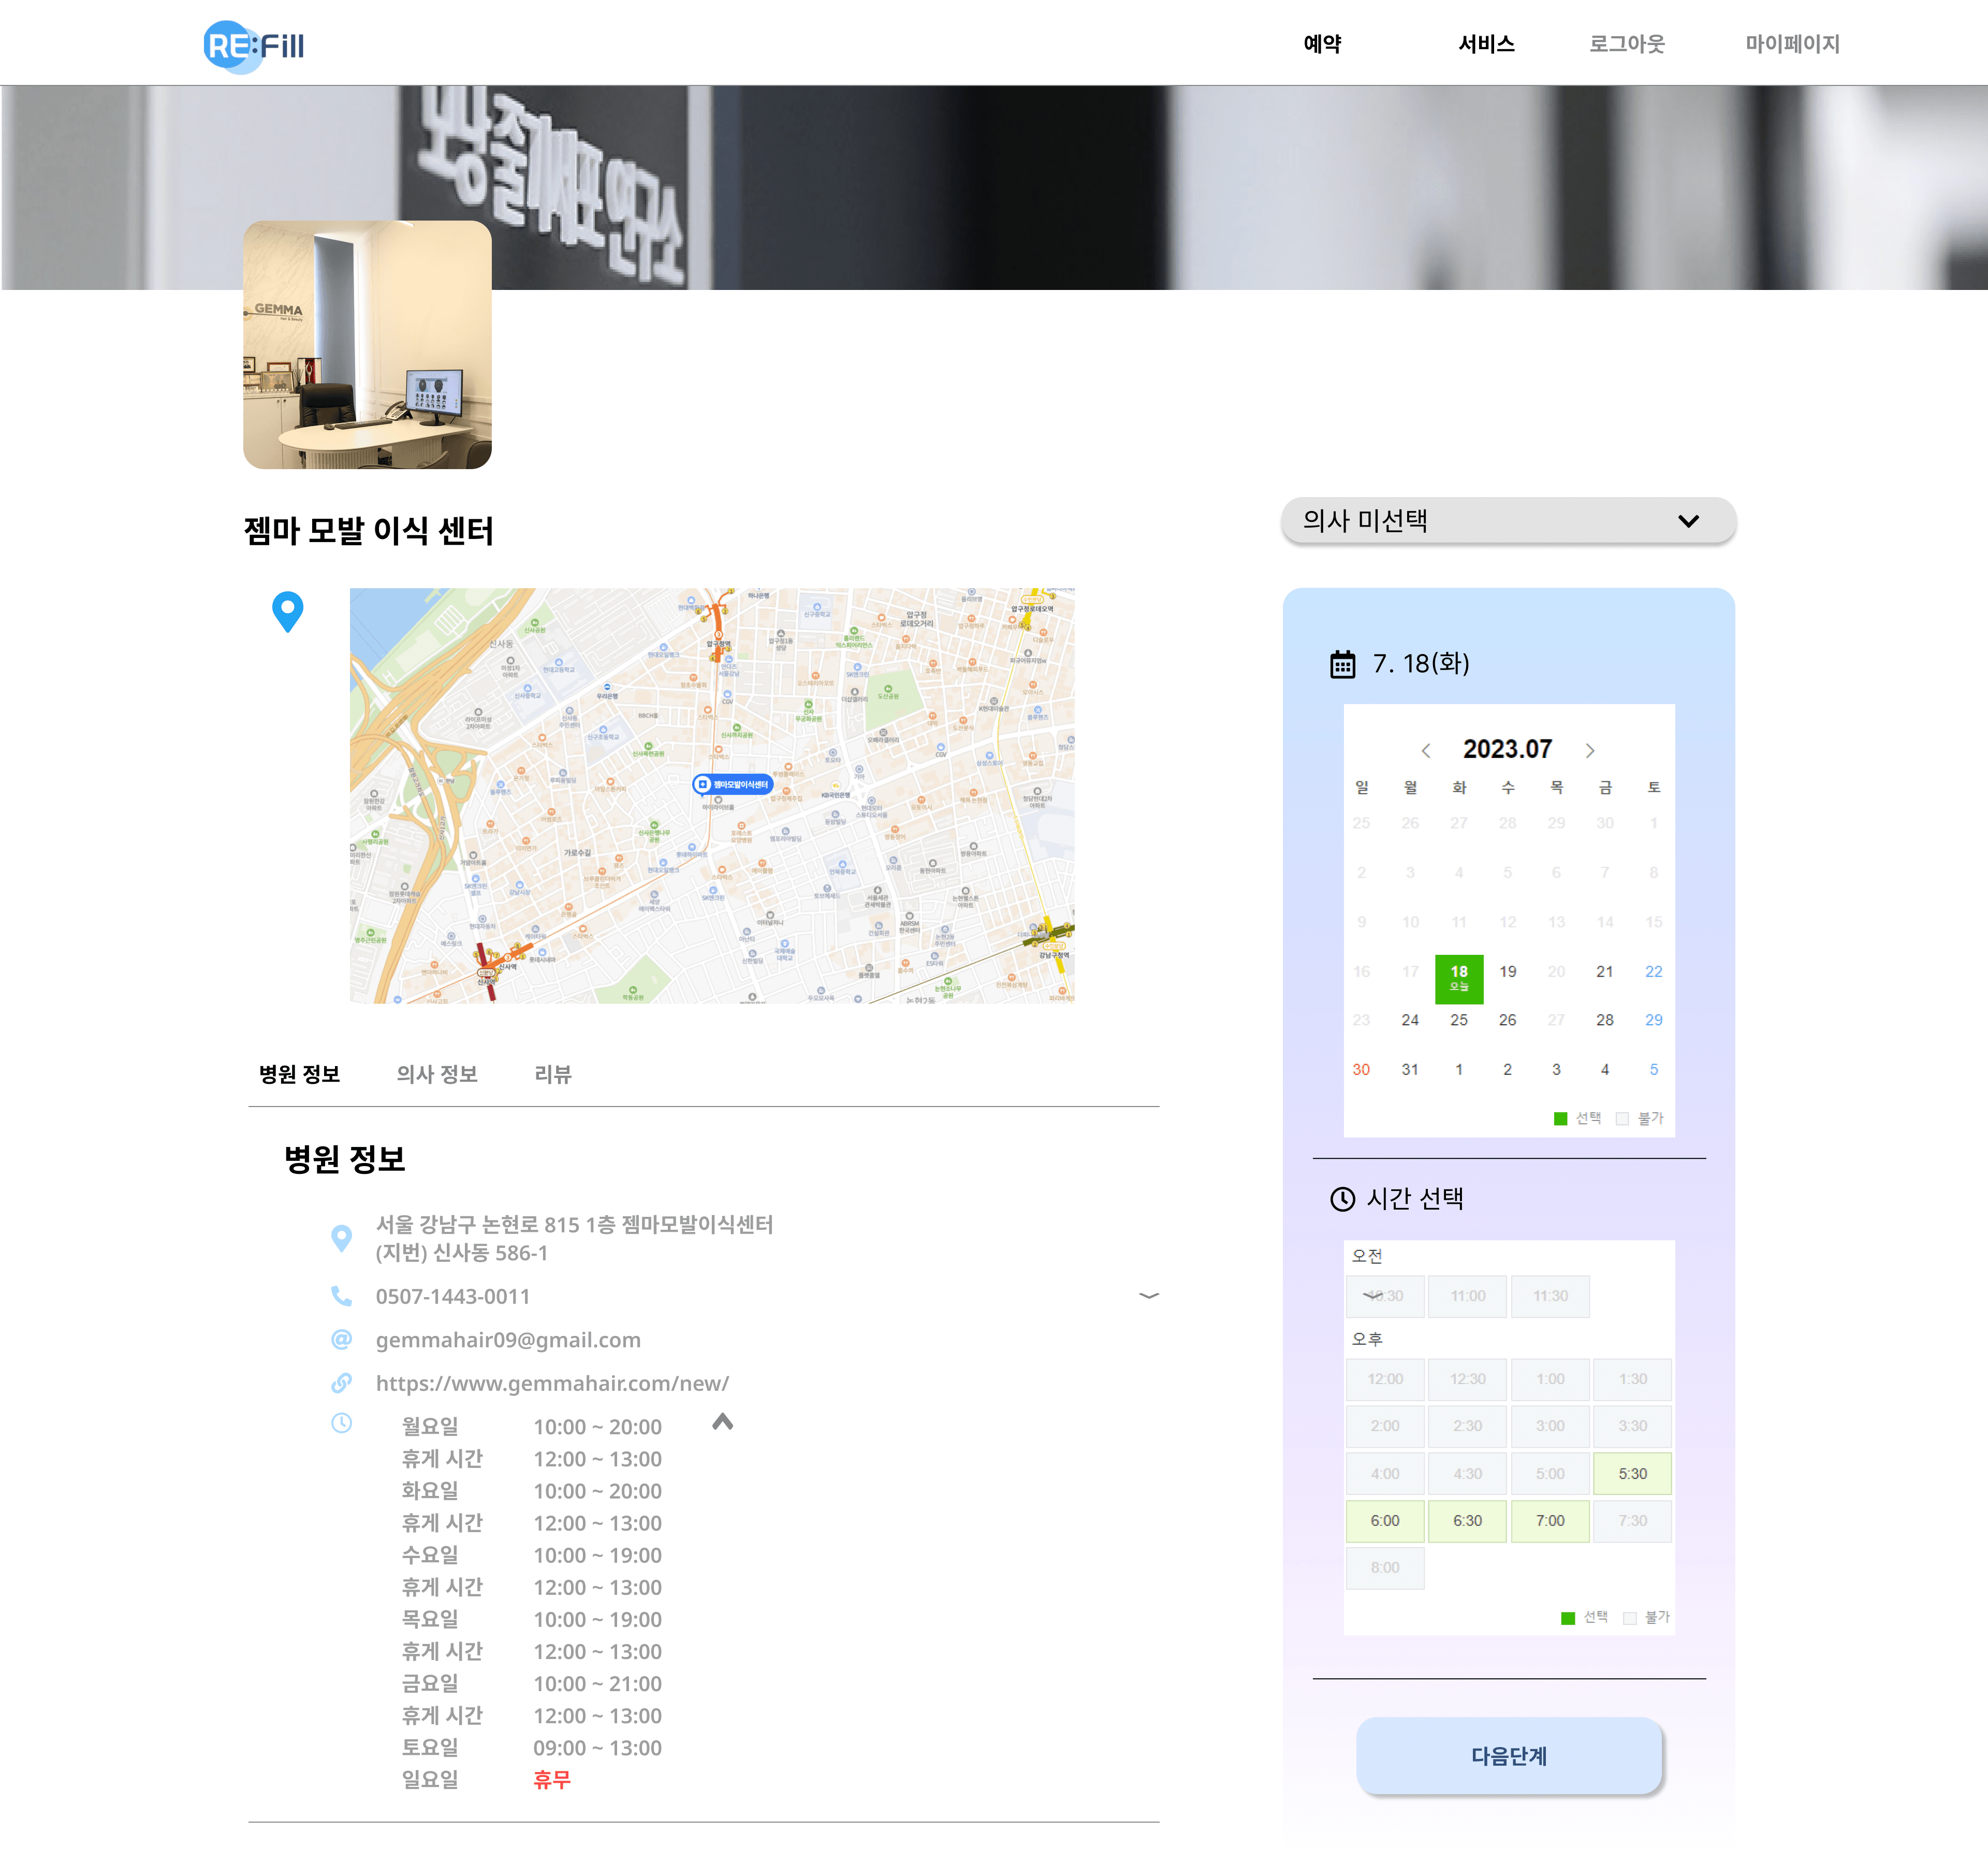Click the blue map pin icon beside the map
Viewport: 1988px width, 1862px height.
288,611
